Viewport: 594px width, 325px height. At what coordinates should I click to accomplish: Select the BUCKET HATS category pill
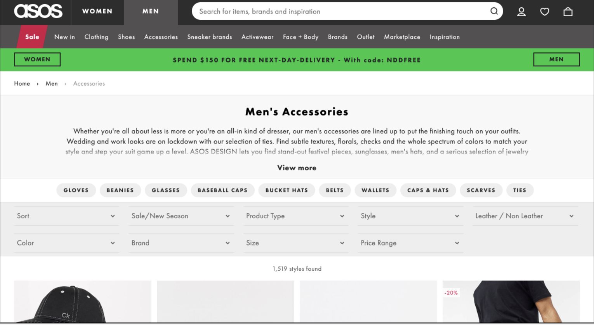[287, 190]
